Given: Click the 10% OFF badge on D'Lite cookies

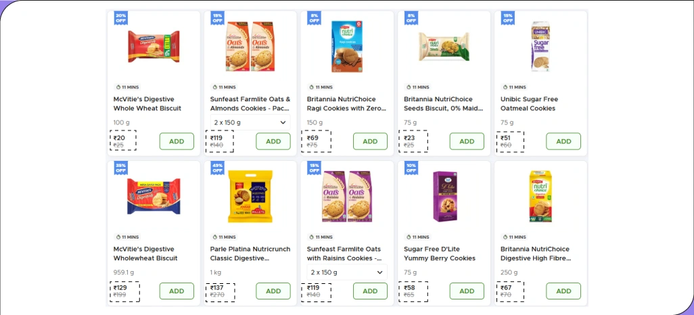Looking at the screenshot, I should pos(411,168).
